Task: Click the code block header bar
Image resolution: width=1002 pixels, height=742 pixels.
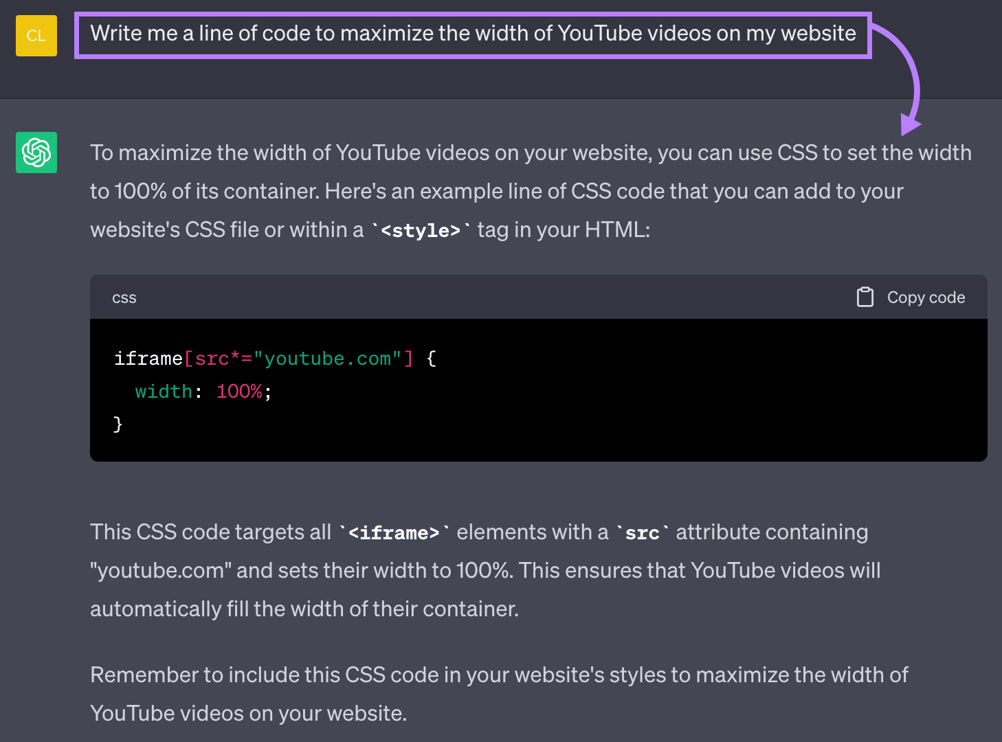Action: [481, 297]
